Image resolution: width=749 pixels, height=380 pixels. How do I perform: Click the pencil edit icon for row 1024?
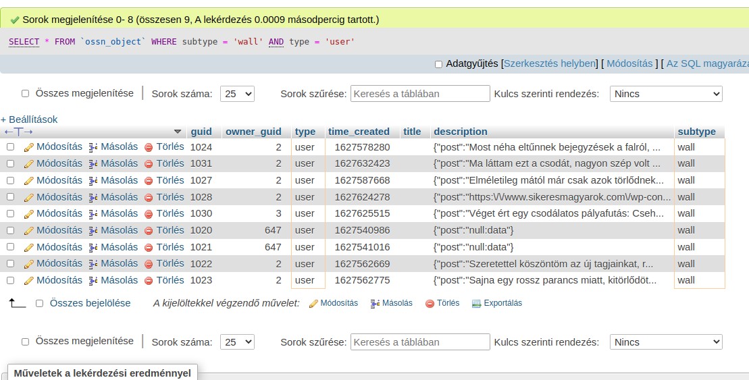[x=28, y=147]
